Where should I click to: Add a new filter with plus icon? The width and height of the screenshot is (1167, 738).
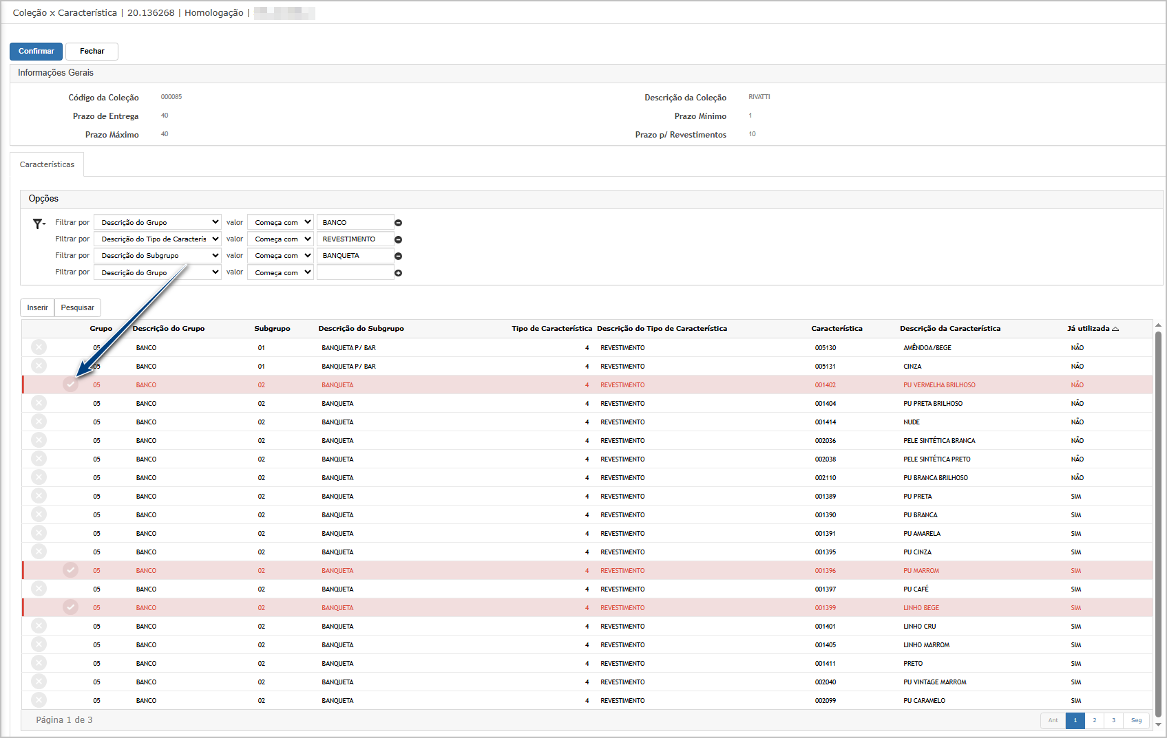tap(398, 273)
